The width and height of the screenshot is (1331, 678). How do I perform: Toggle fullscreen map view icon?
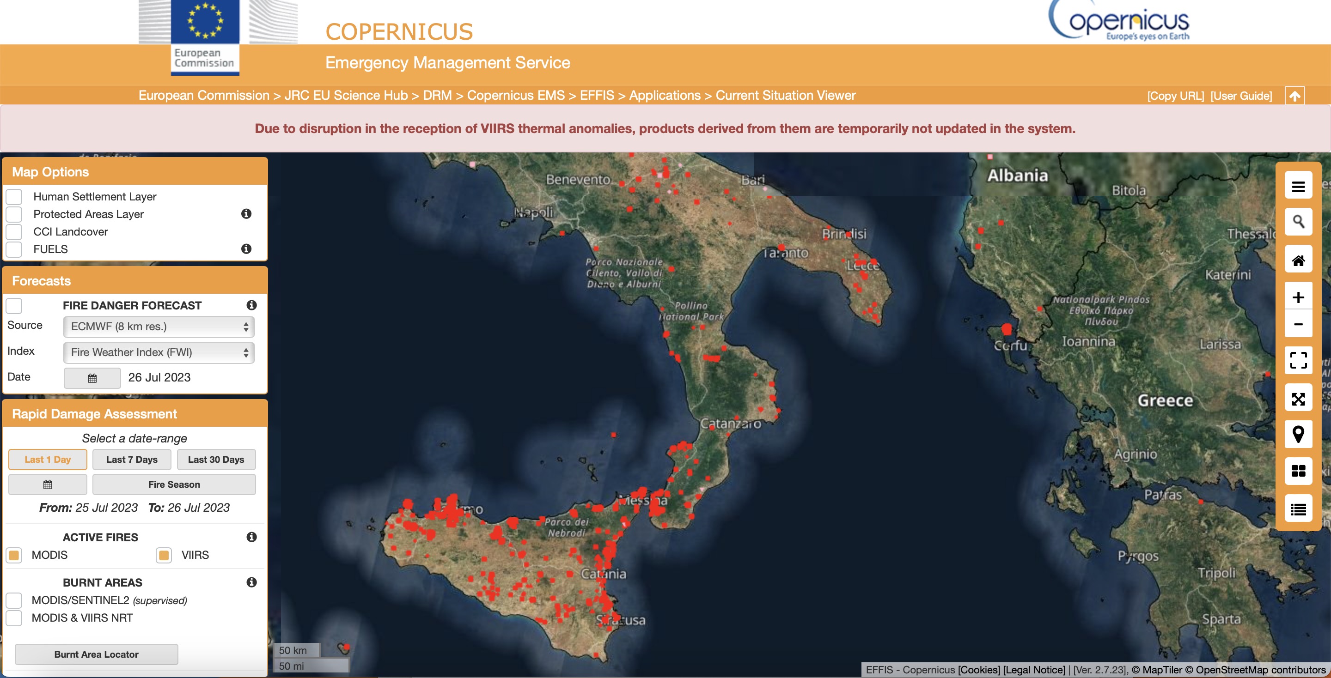click(1298, 360)
